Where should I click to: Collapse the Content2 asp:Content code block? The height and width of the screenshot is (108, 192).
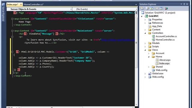[x=12, y=31]
